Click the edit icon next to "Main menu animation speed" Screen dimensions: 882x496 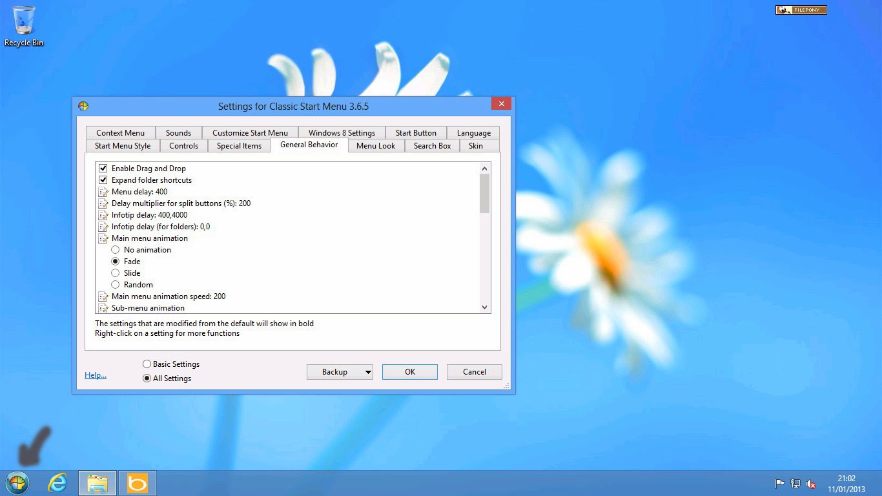point(103,296)
